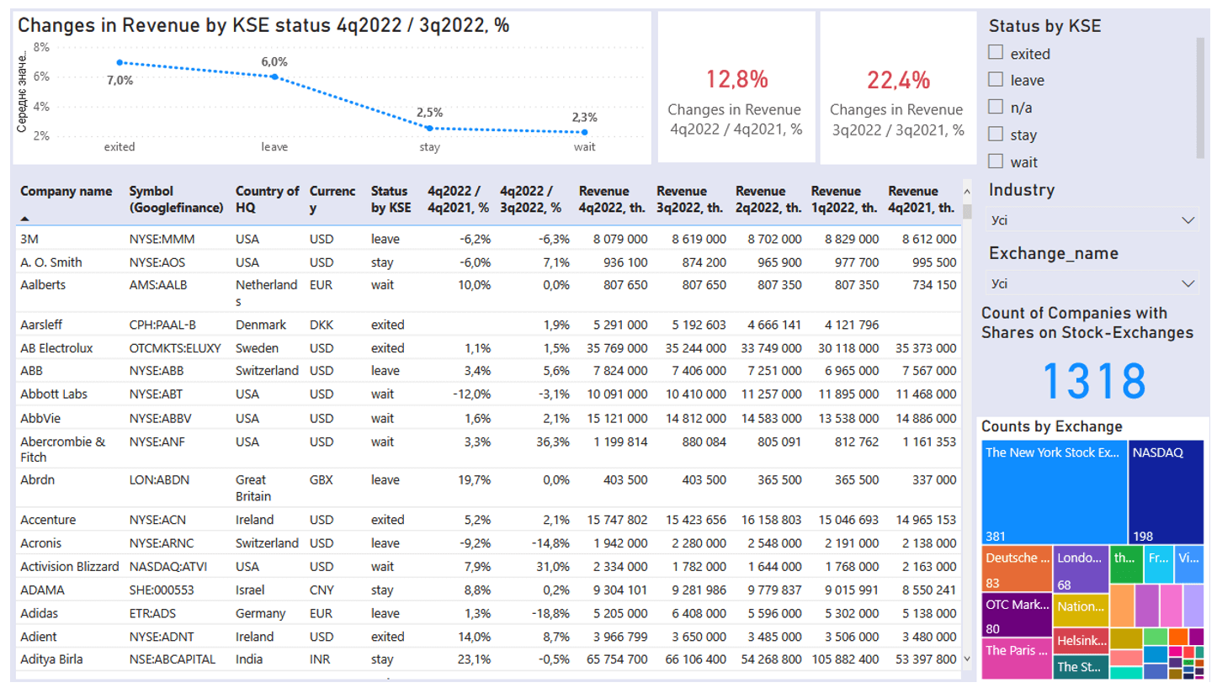Click the Revenue 4q2022 column header

pos(613,199)
